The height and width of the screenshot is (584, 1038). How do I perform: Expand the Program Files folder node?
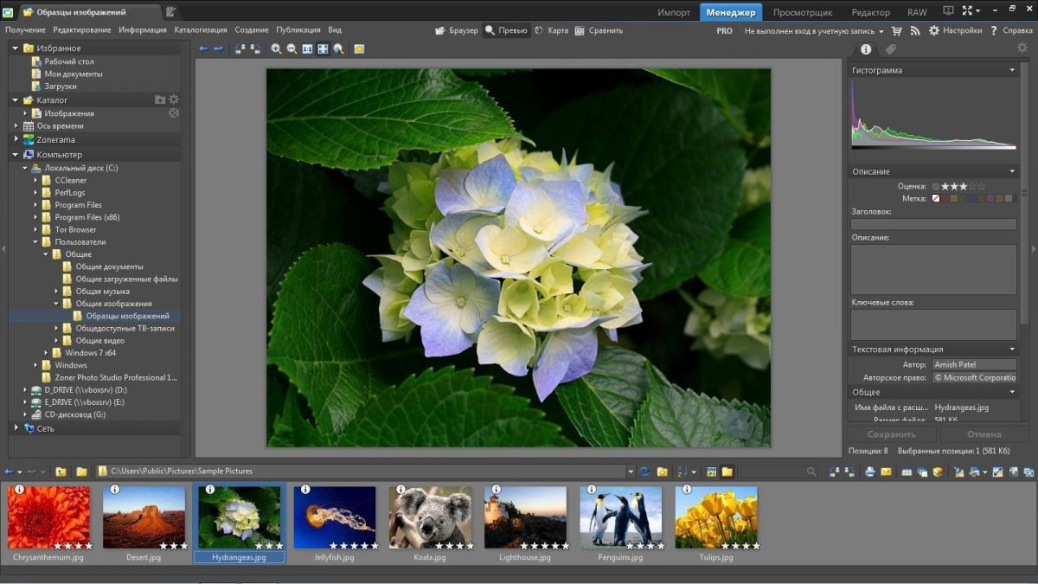coord(35,205)
